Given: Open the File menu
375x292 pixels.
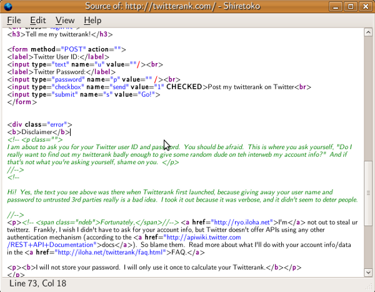Looking at the screenshot, I should pyautogui.click(x=14, y=21).
